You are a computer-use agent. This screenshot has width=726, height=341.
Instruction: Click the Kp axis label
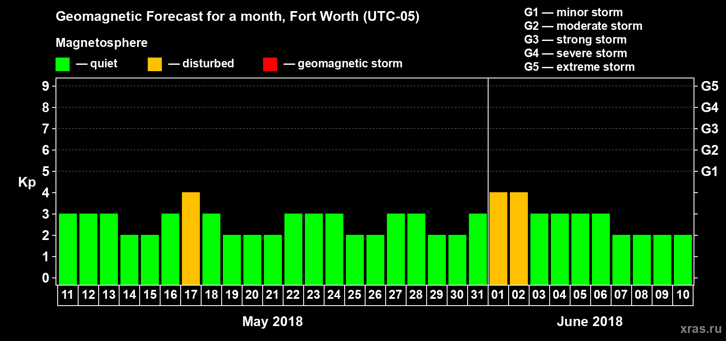[27, 182]
